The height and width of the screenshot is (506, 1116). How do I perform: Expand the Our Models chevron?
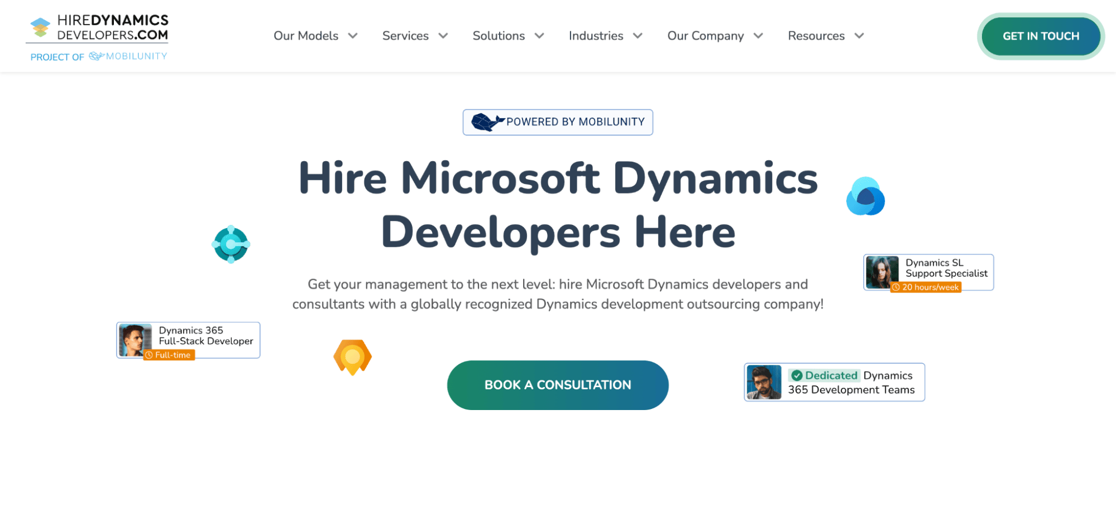[353, 36]
